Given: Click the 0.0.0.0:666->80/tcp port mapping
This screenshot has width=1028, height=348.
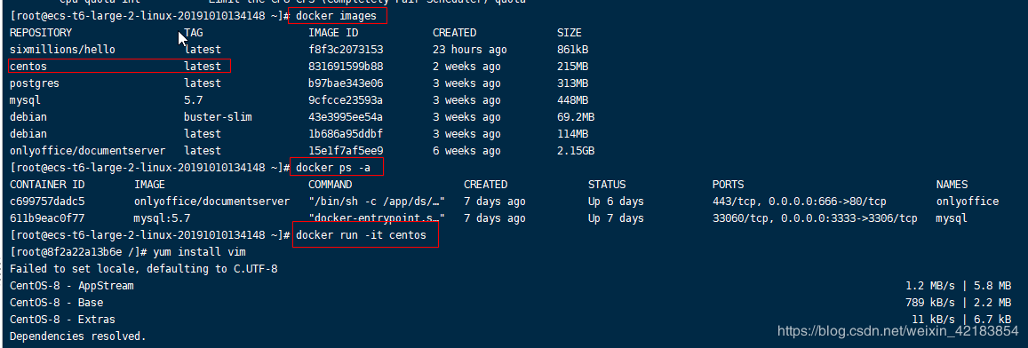Looking at the screenshot, I should (825, 202).
